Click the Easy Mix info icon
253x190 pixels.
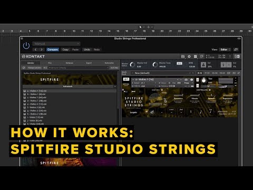coord(162,90)
